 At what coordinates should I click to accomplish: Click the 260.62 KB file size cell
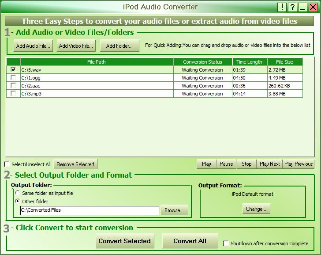point(285,86)
